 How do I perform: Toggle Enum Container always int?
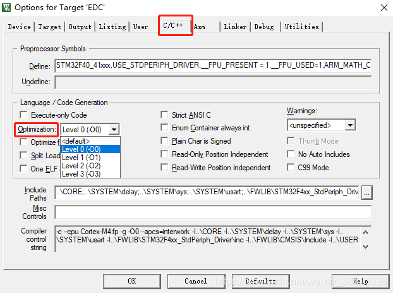[165, 128]
